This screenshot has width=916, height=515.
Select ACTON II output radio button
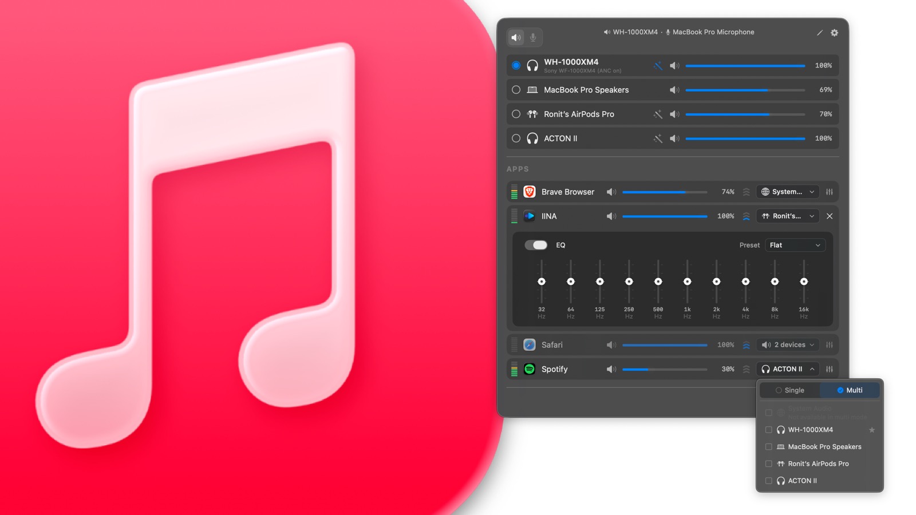pos(516,138)
